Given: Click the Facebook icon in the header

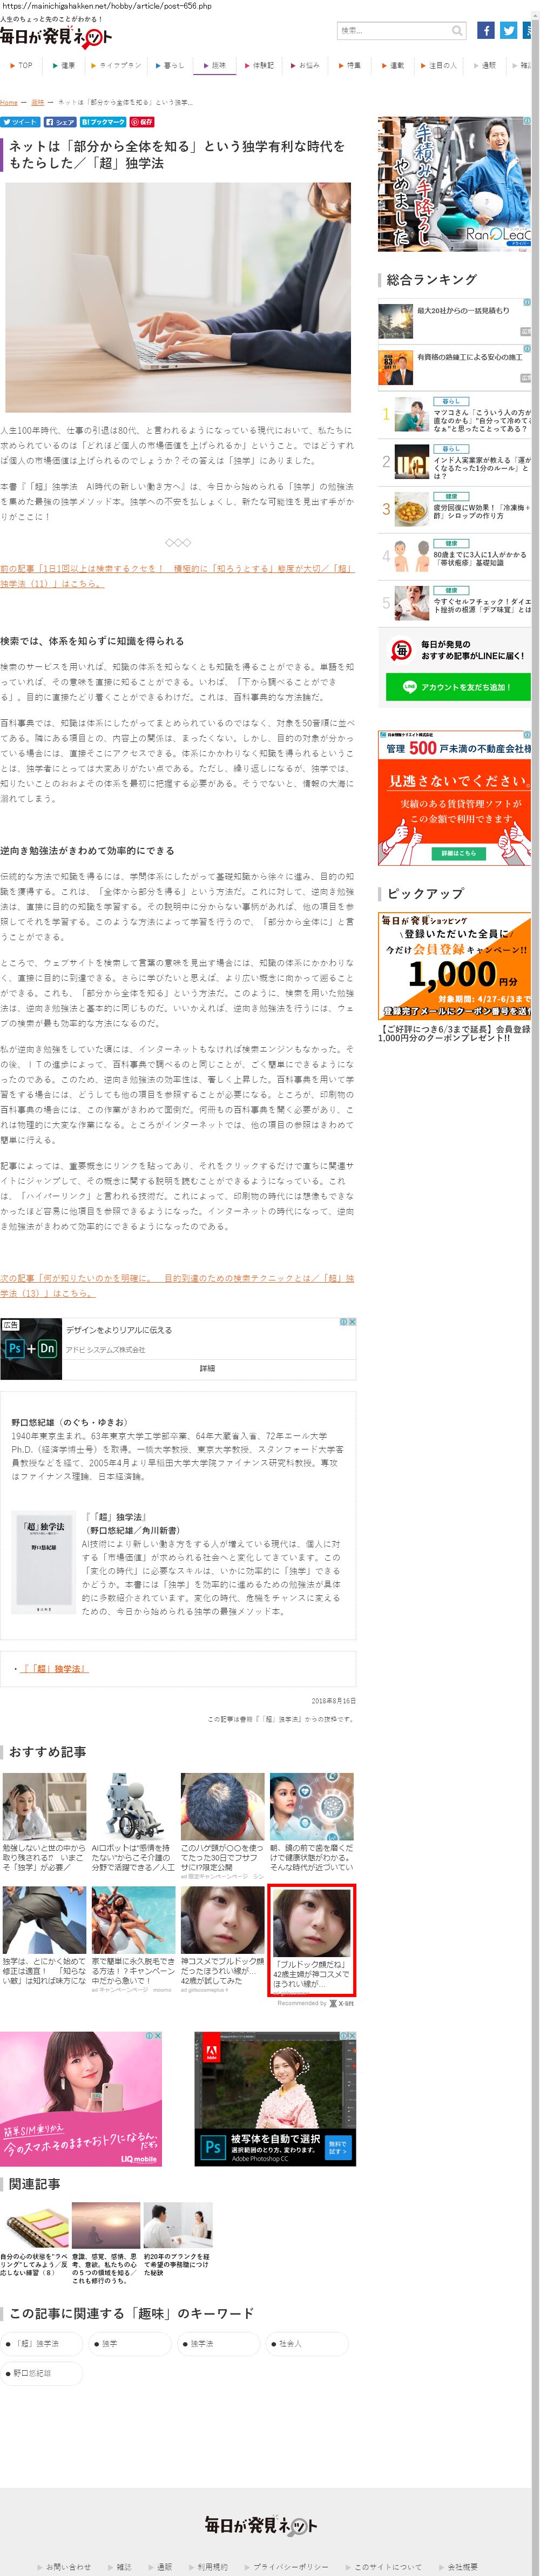Looking at the screenshot, I should pos(485,31).
